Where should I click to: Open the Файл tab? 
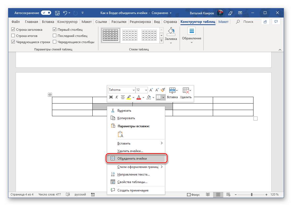point(16,22)
